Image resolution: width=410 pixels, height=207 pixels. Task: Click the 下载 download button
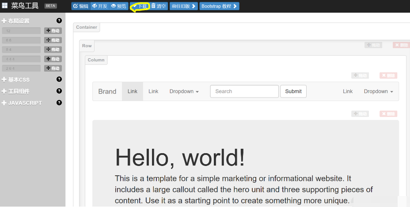(140, 6)
